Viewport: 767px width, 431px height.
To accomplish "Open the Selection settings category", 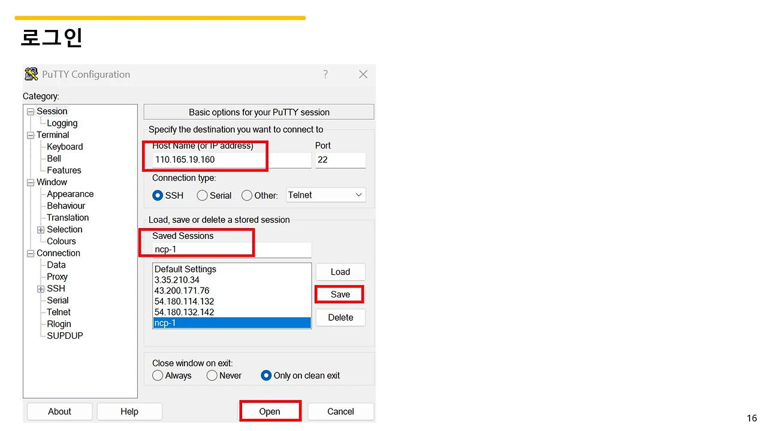I will pyautogui.click(x=65, y=230).
